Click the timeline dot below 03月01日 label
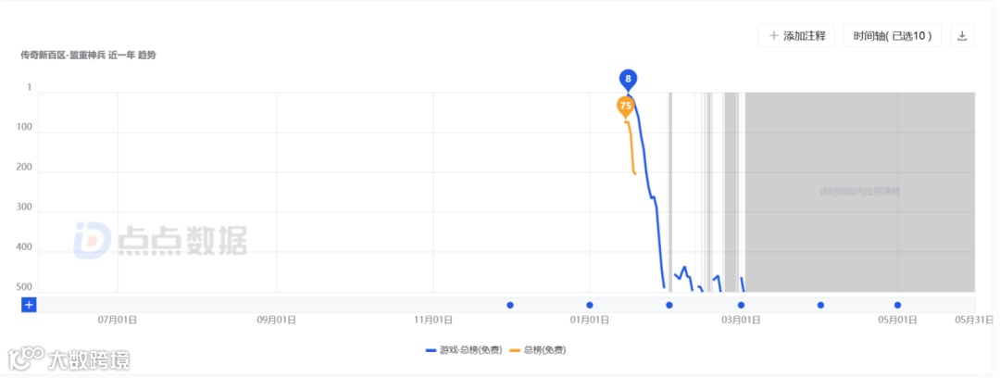 coord(741,305)
